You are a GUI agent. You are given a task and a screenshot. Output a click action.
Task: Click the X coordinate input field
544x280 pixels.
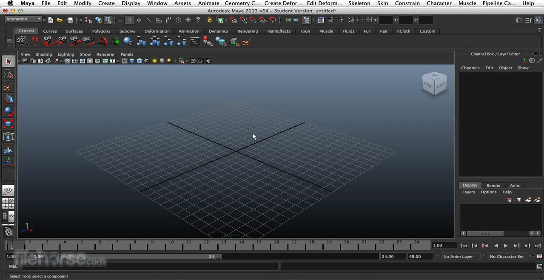point(386,20)
